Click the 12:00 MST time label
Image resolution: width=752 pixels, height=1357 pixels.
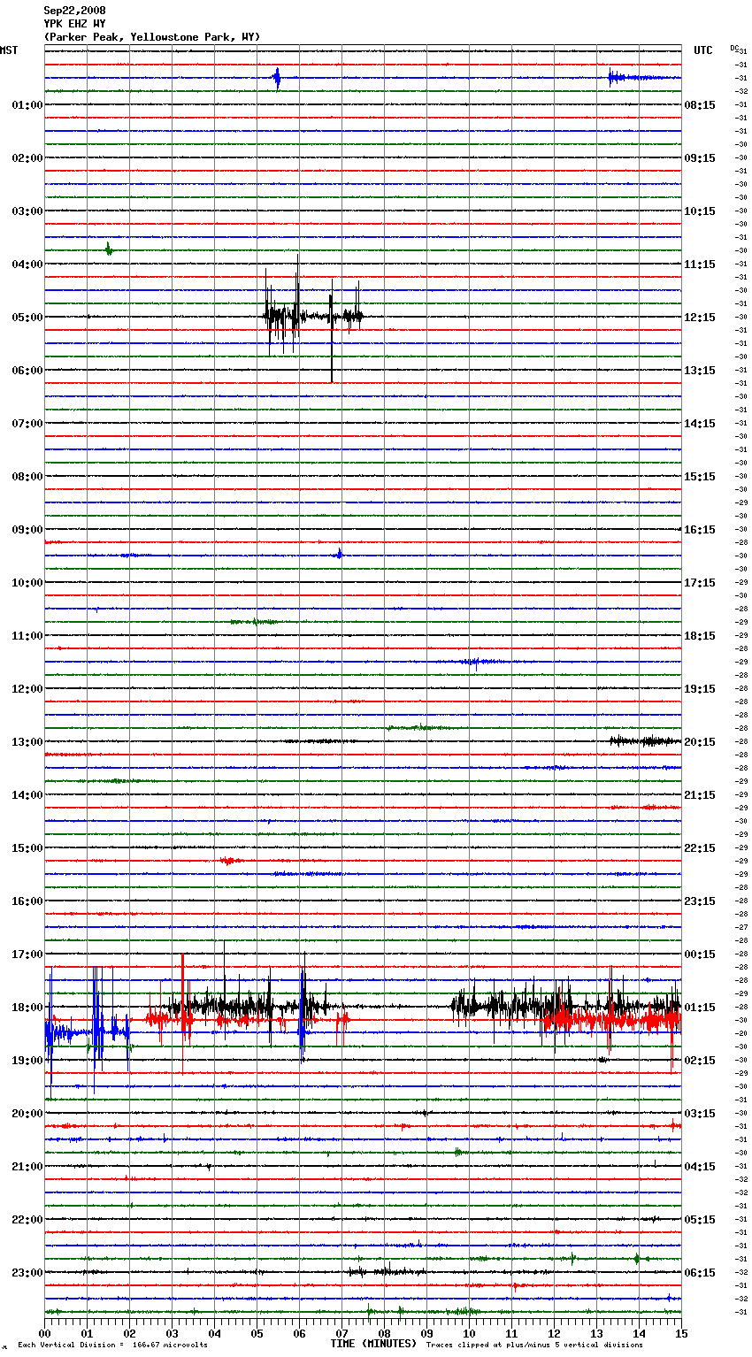click(x=27, y=689)
